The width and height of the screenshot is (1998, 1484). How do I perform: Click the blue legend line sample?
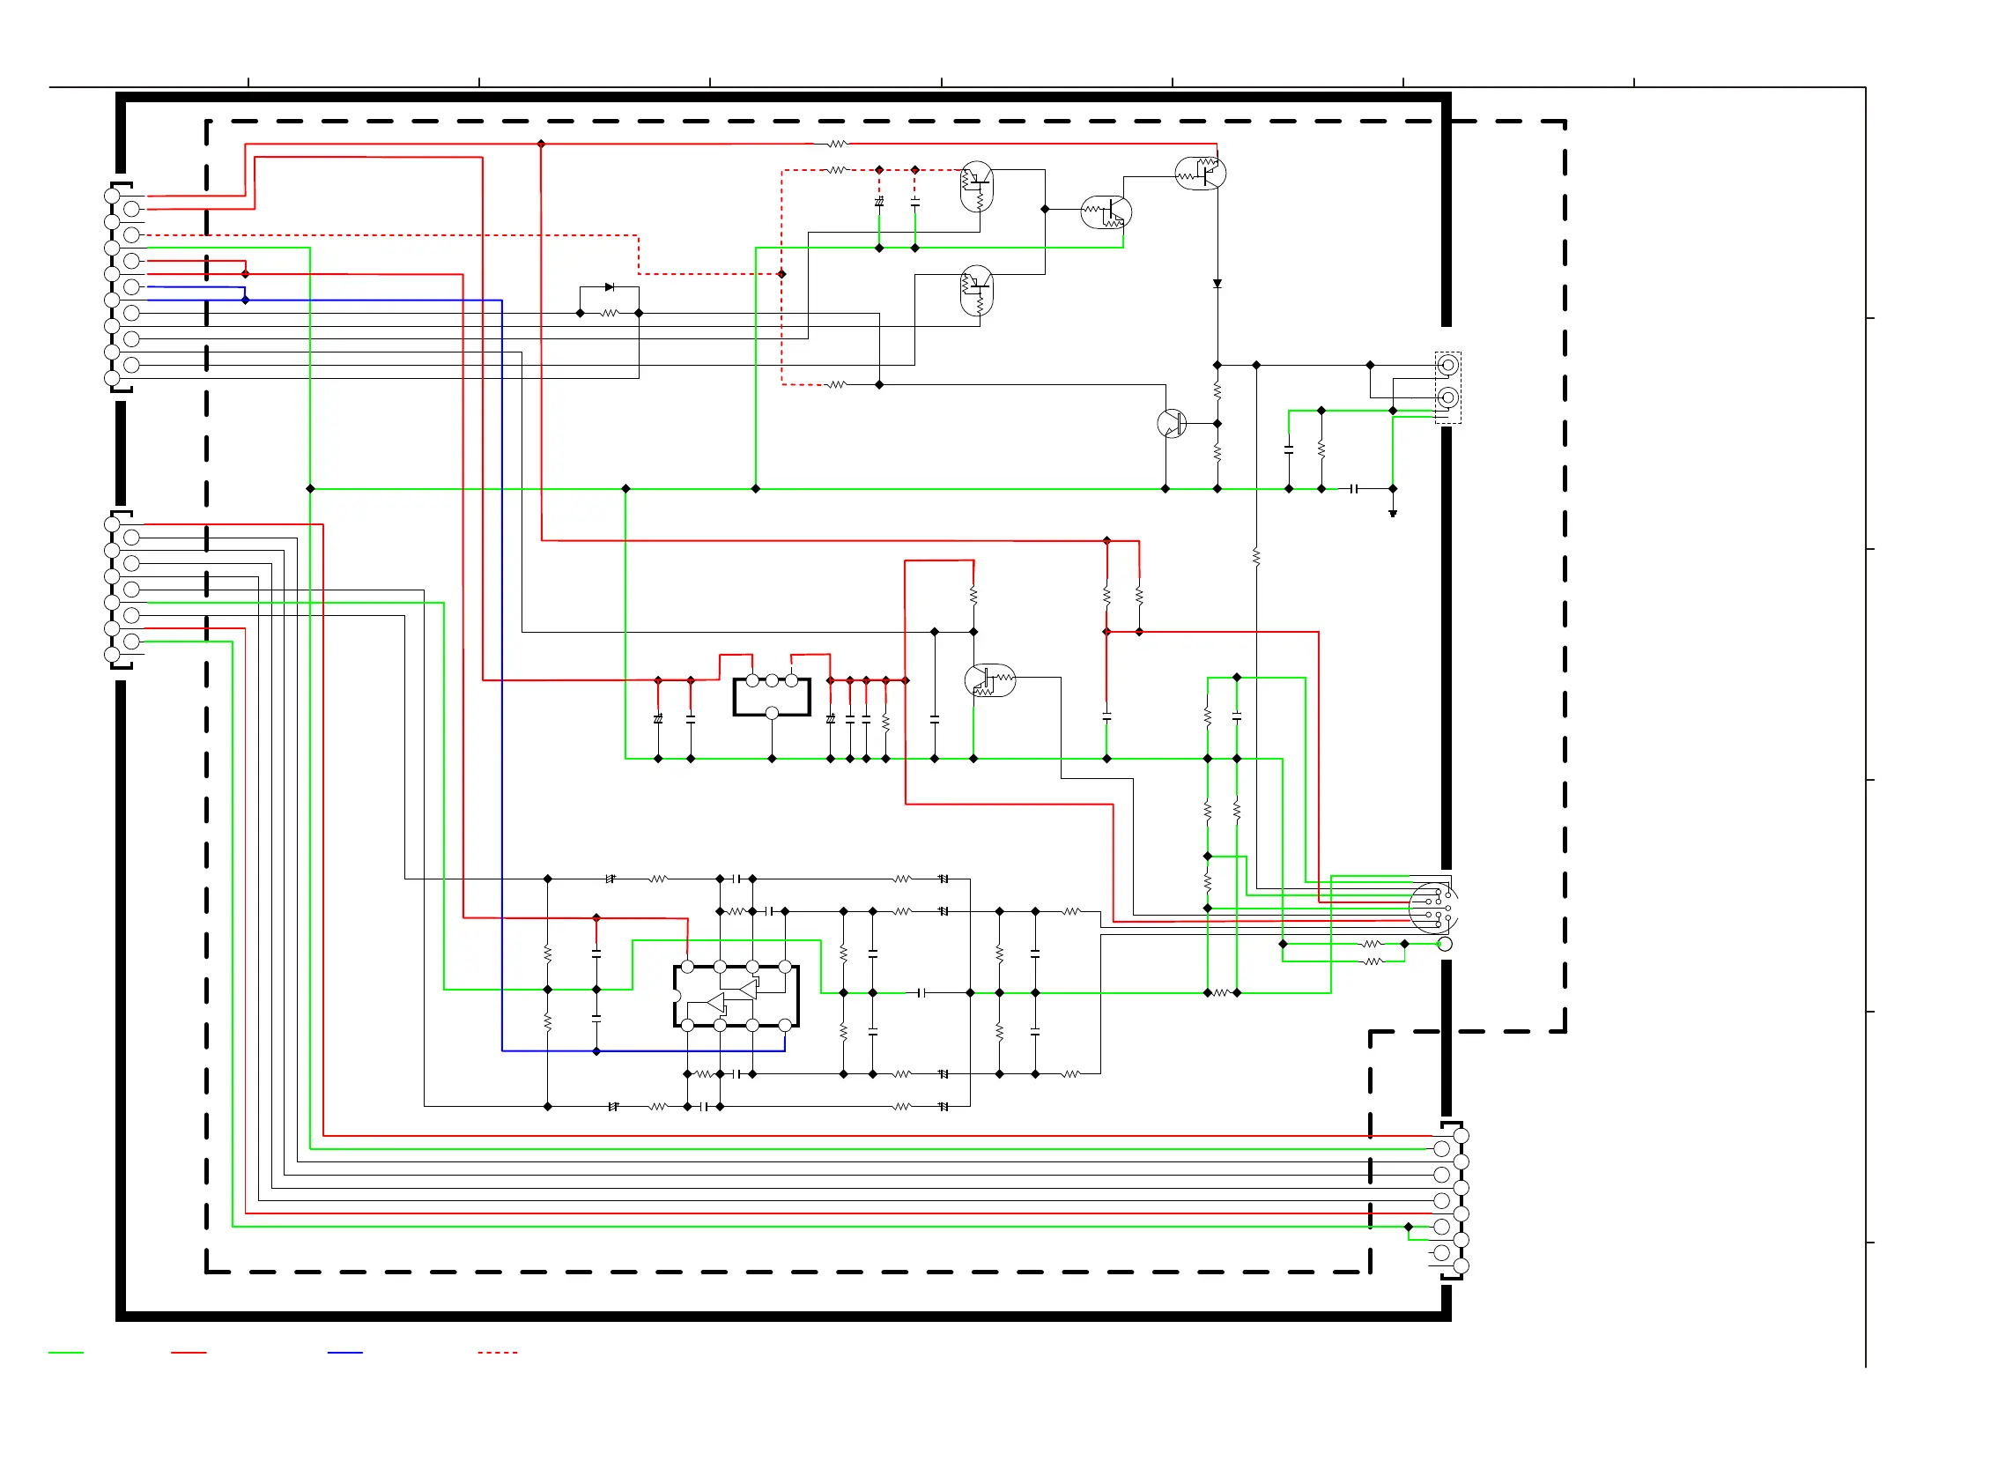coord(344,1352)
